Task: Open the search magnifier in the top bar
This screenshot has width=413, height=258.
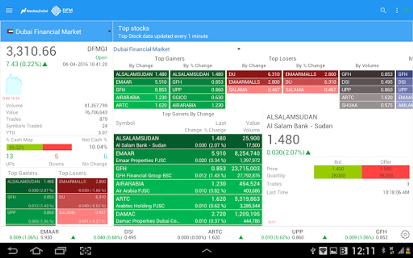Action: [383, 11]
